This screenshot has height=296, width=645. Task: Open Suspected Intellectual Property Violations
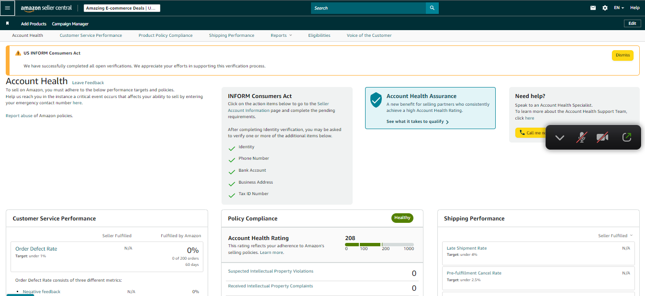pyautogui.click(x=271, y=271)
